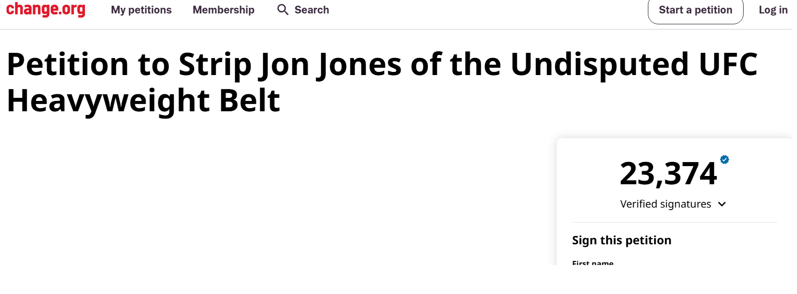Screen dimensions: 797x294
Task: Click the 23,374 signature count
Action: (x=668, y=174)
